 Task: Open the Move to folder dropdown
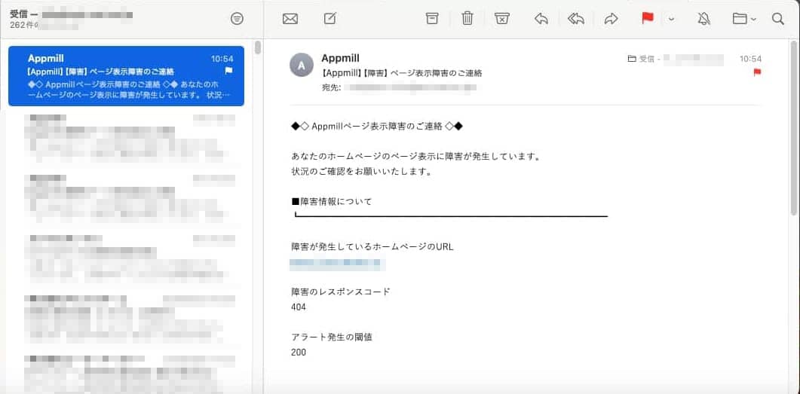(744, 19)
